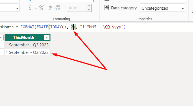Decrease decimal places with down stepper
The height and width of the screenshot is (106, 193).
click(89, 10)
